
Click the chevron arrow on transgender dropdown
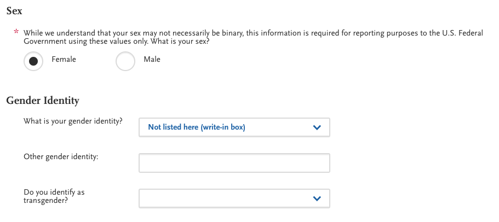317,198
